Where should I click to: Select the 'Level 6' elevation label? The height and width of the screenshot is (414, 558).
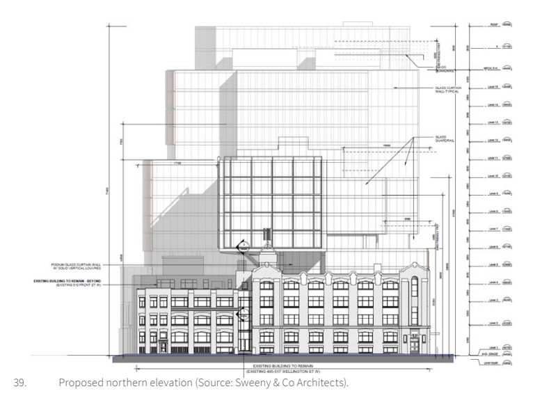point(494,247)
